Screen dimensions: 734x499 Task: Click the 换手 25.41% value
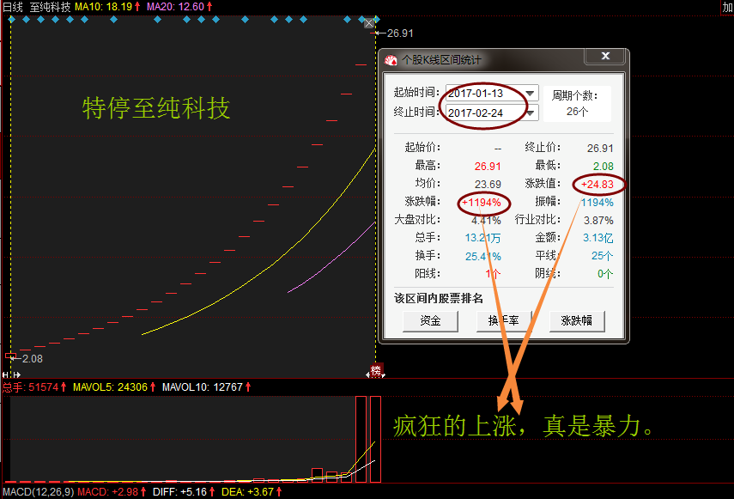pyautogui.click(x=483, y=257)
